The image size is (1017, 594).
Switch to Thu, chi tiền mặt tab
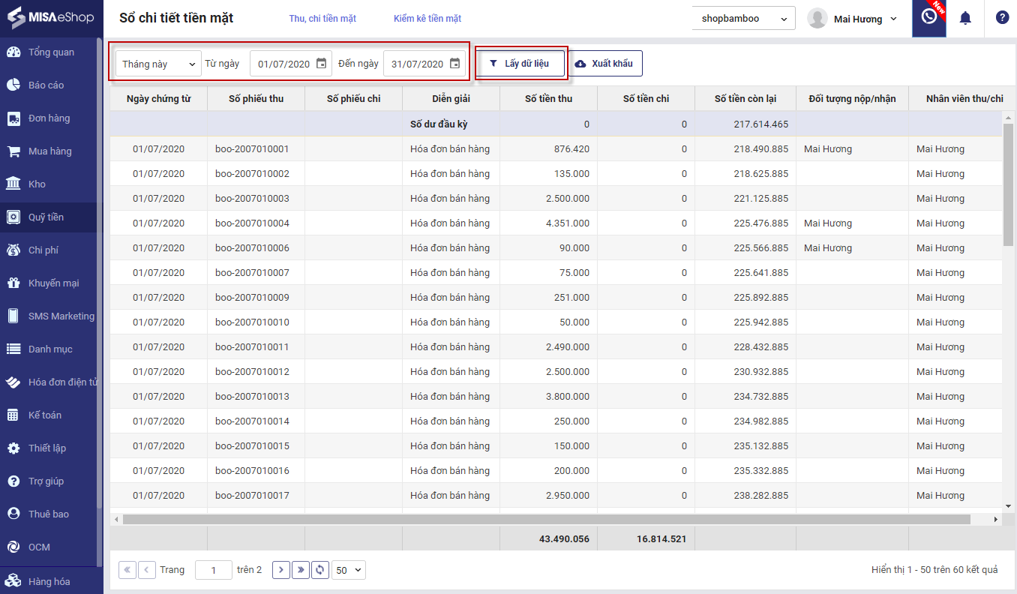322,18
